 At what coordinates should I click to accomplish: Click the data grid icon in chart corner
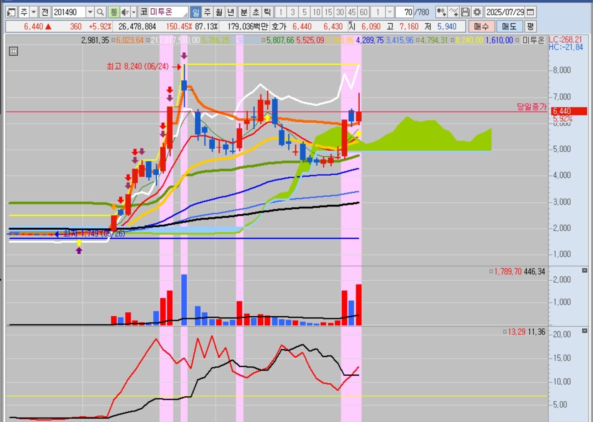coord(13,51)
